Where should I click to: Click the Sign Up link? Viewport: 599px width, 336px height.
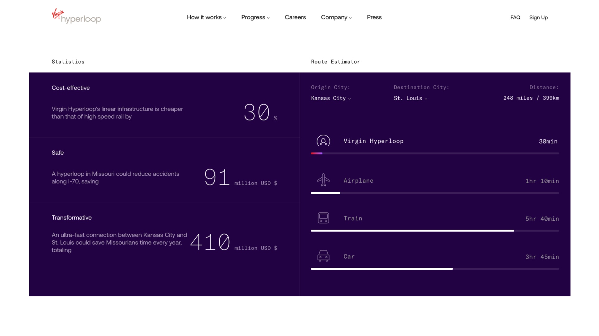point(538,18)
